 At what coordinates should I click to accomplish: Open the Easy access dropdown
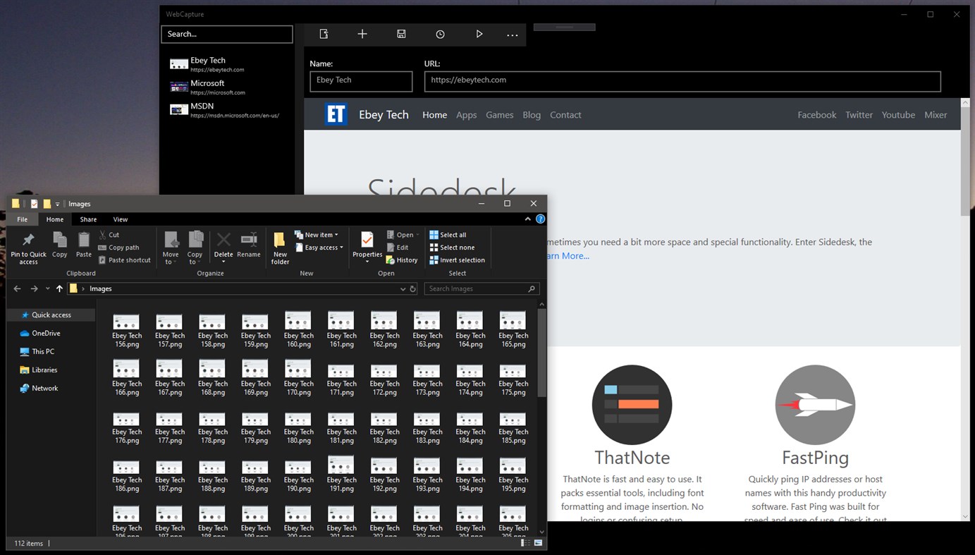click(319, 247)
